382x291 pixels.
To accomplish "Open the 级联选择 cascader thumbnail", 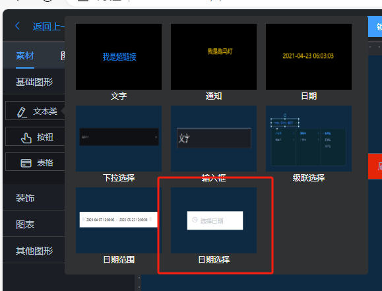I will click(x=308, y=139).
